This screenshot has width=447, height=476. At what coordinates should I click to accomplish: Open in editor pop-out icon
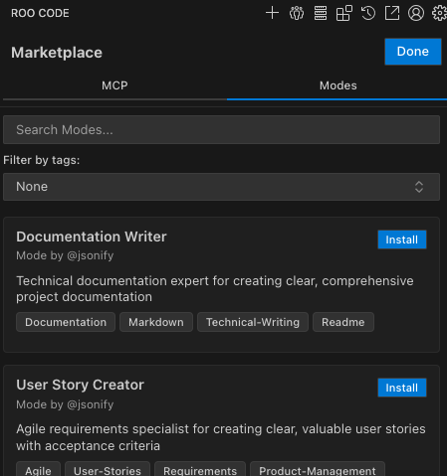click(x=392, y=13)
